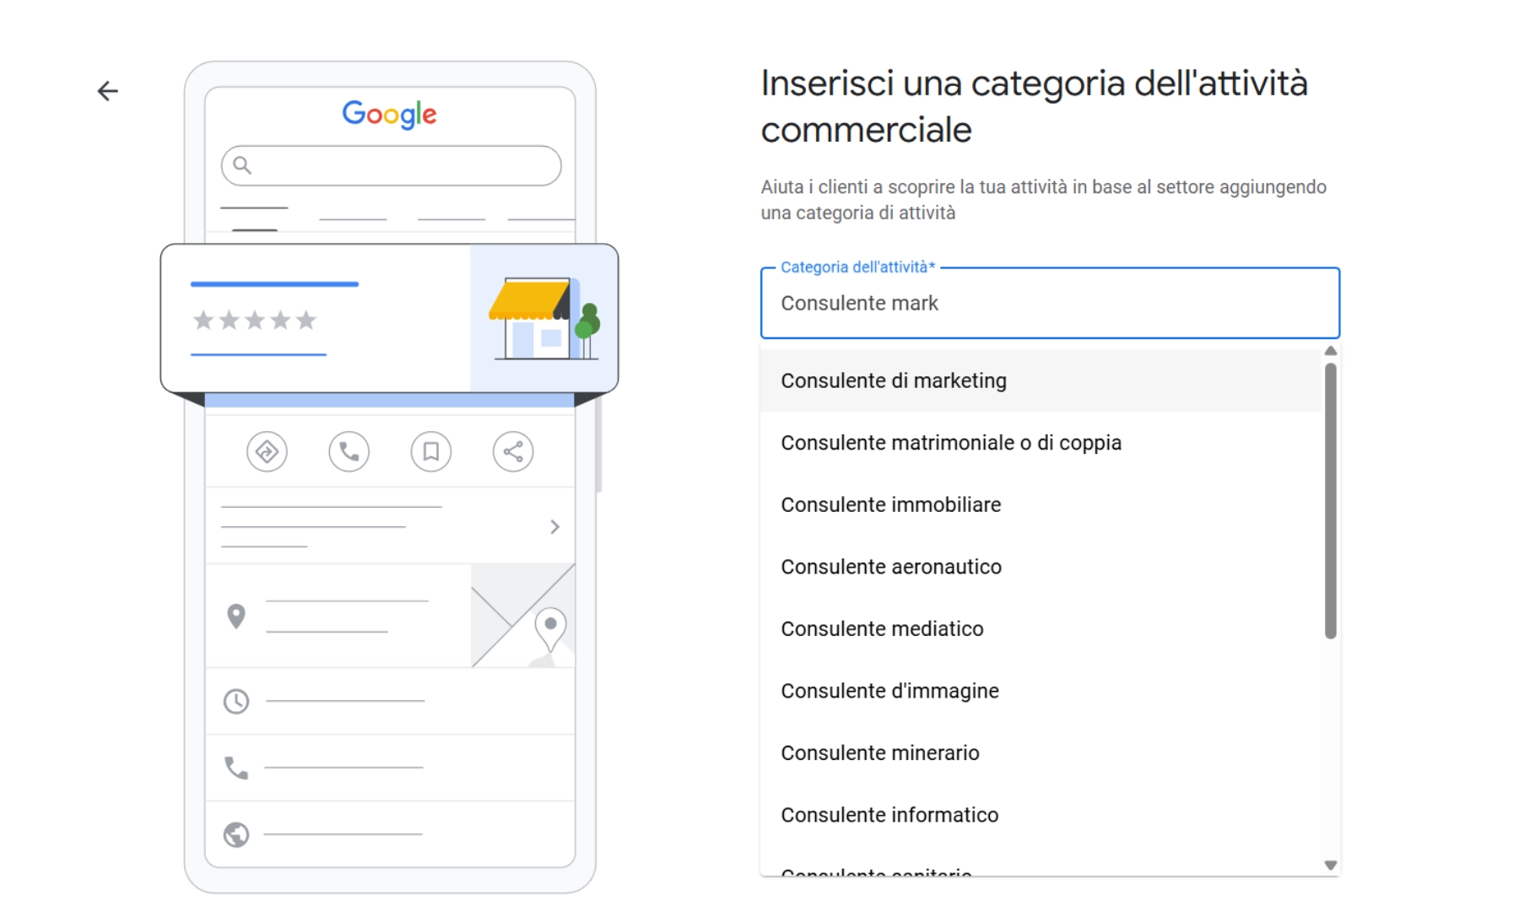
Task: Go back using the left arrow
Action: 108,91
